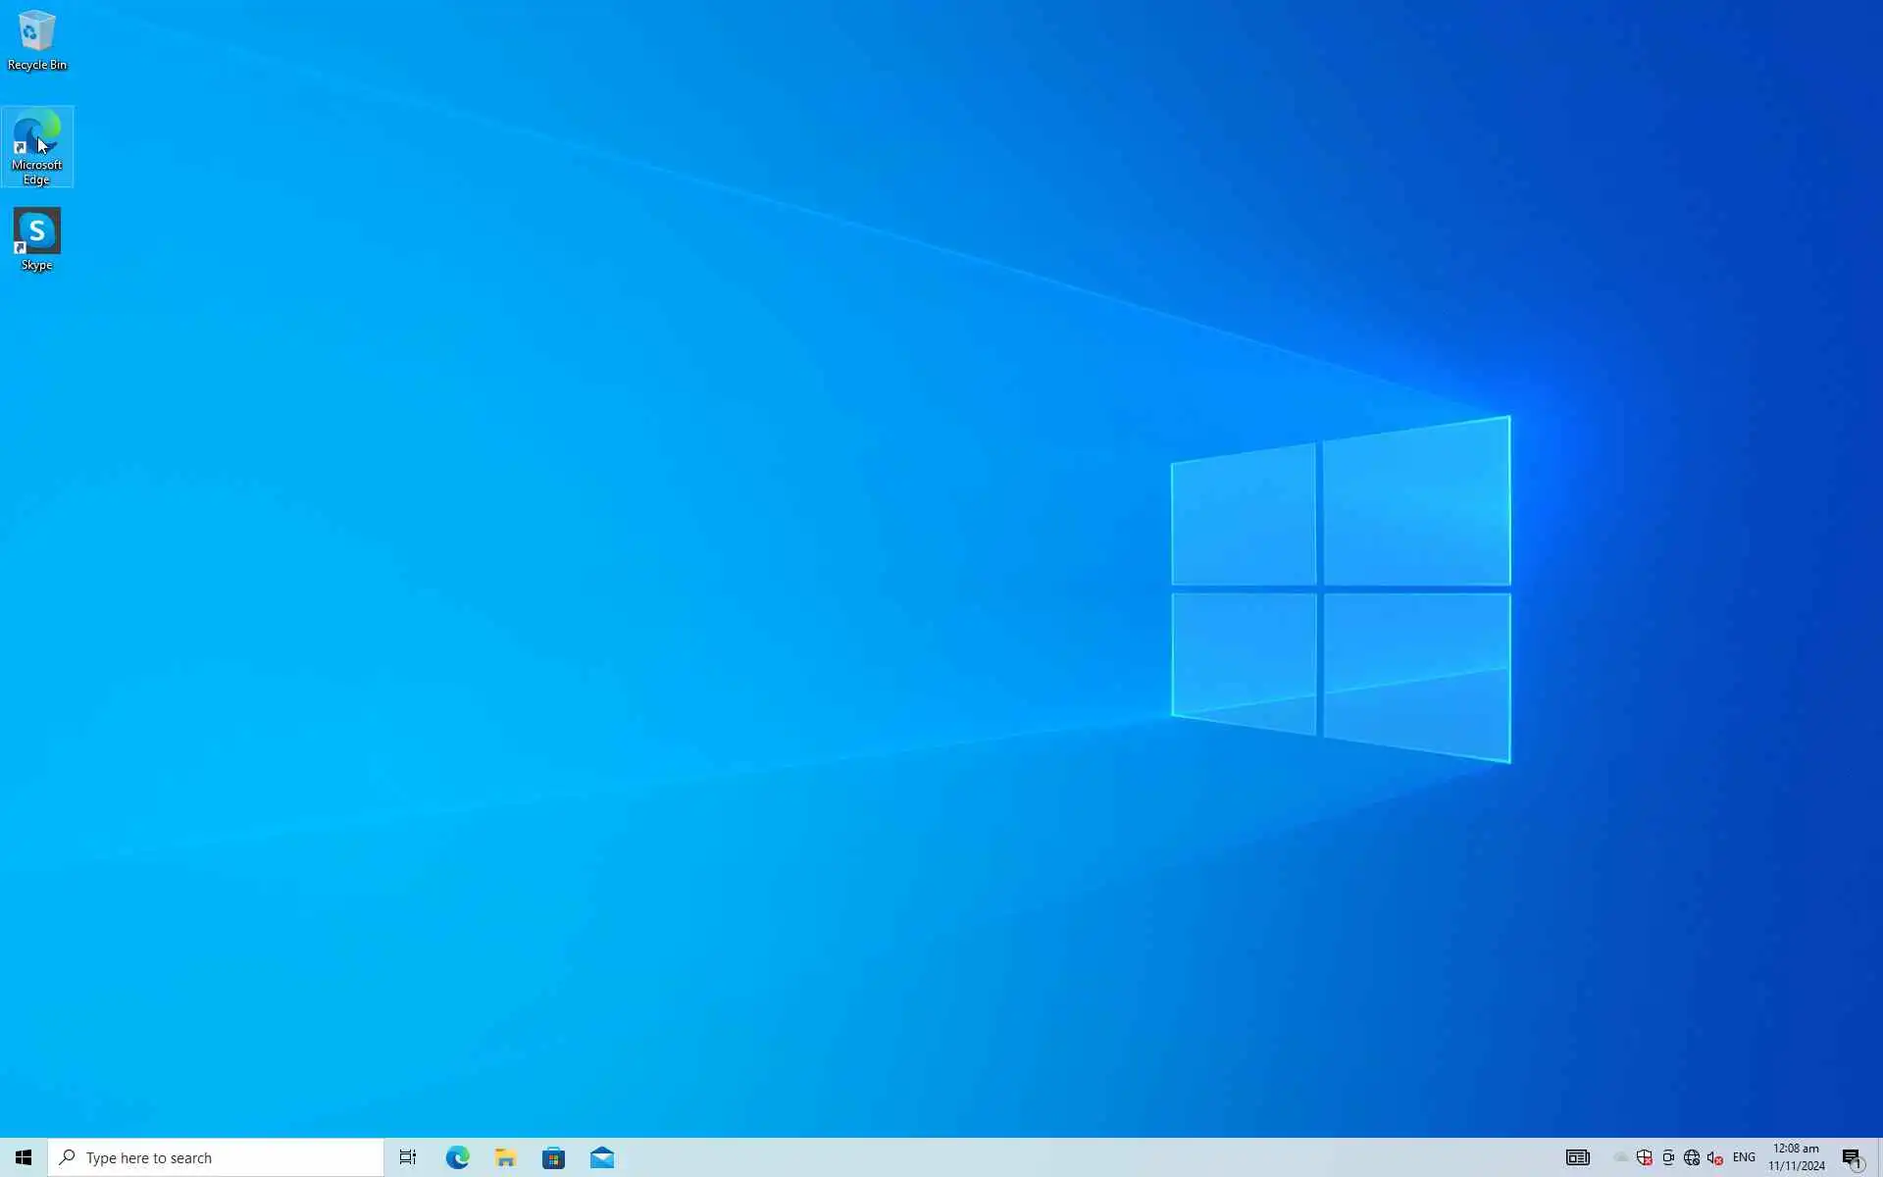Open the clock and calendar flyout
The width and height of the screenshot is (1883, 1177).
point(1797,1157)
